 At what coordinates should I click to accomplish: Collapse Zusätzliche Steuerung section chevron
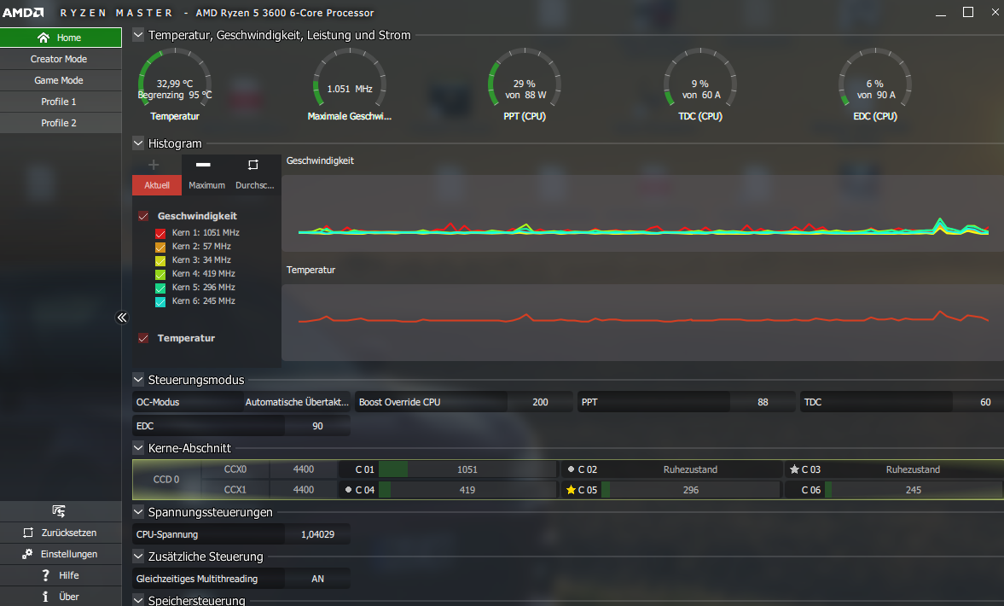pos(138,556)
